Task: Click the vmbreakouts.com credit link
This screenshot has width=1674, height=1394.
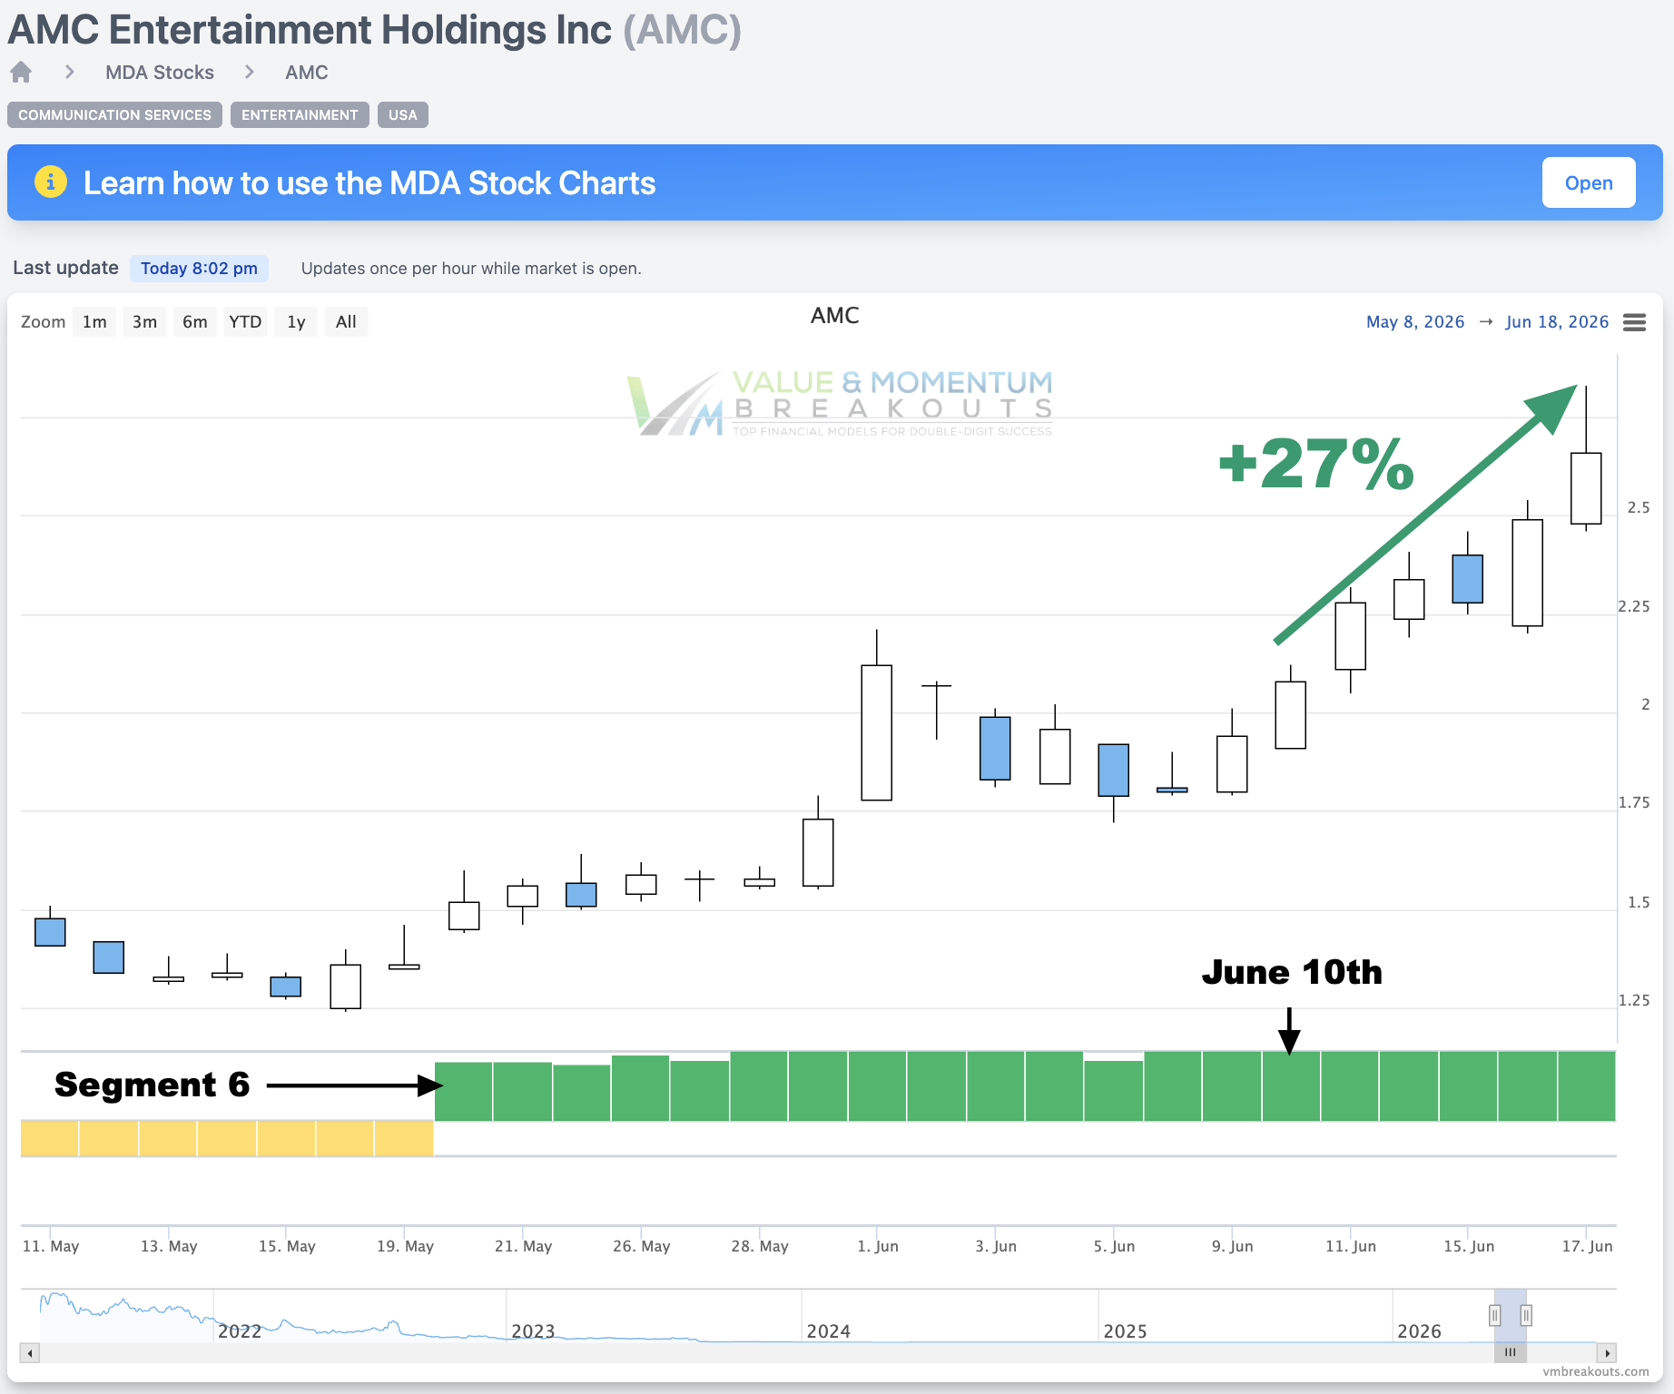Action: pos(1595,1371)
